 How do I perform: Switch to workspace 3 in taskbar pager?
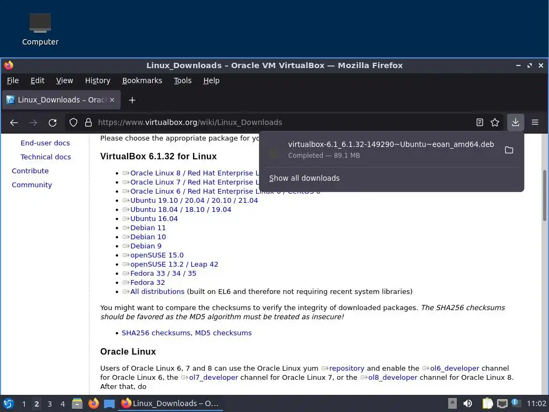coord(50,403)
